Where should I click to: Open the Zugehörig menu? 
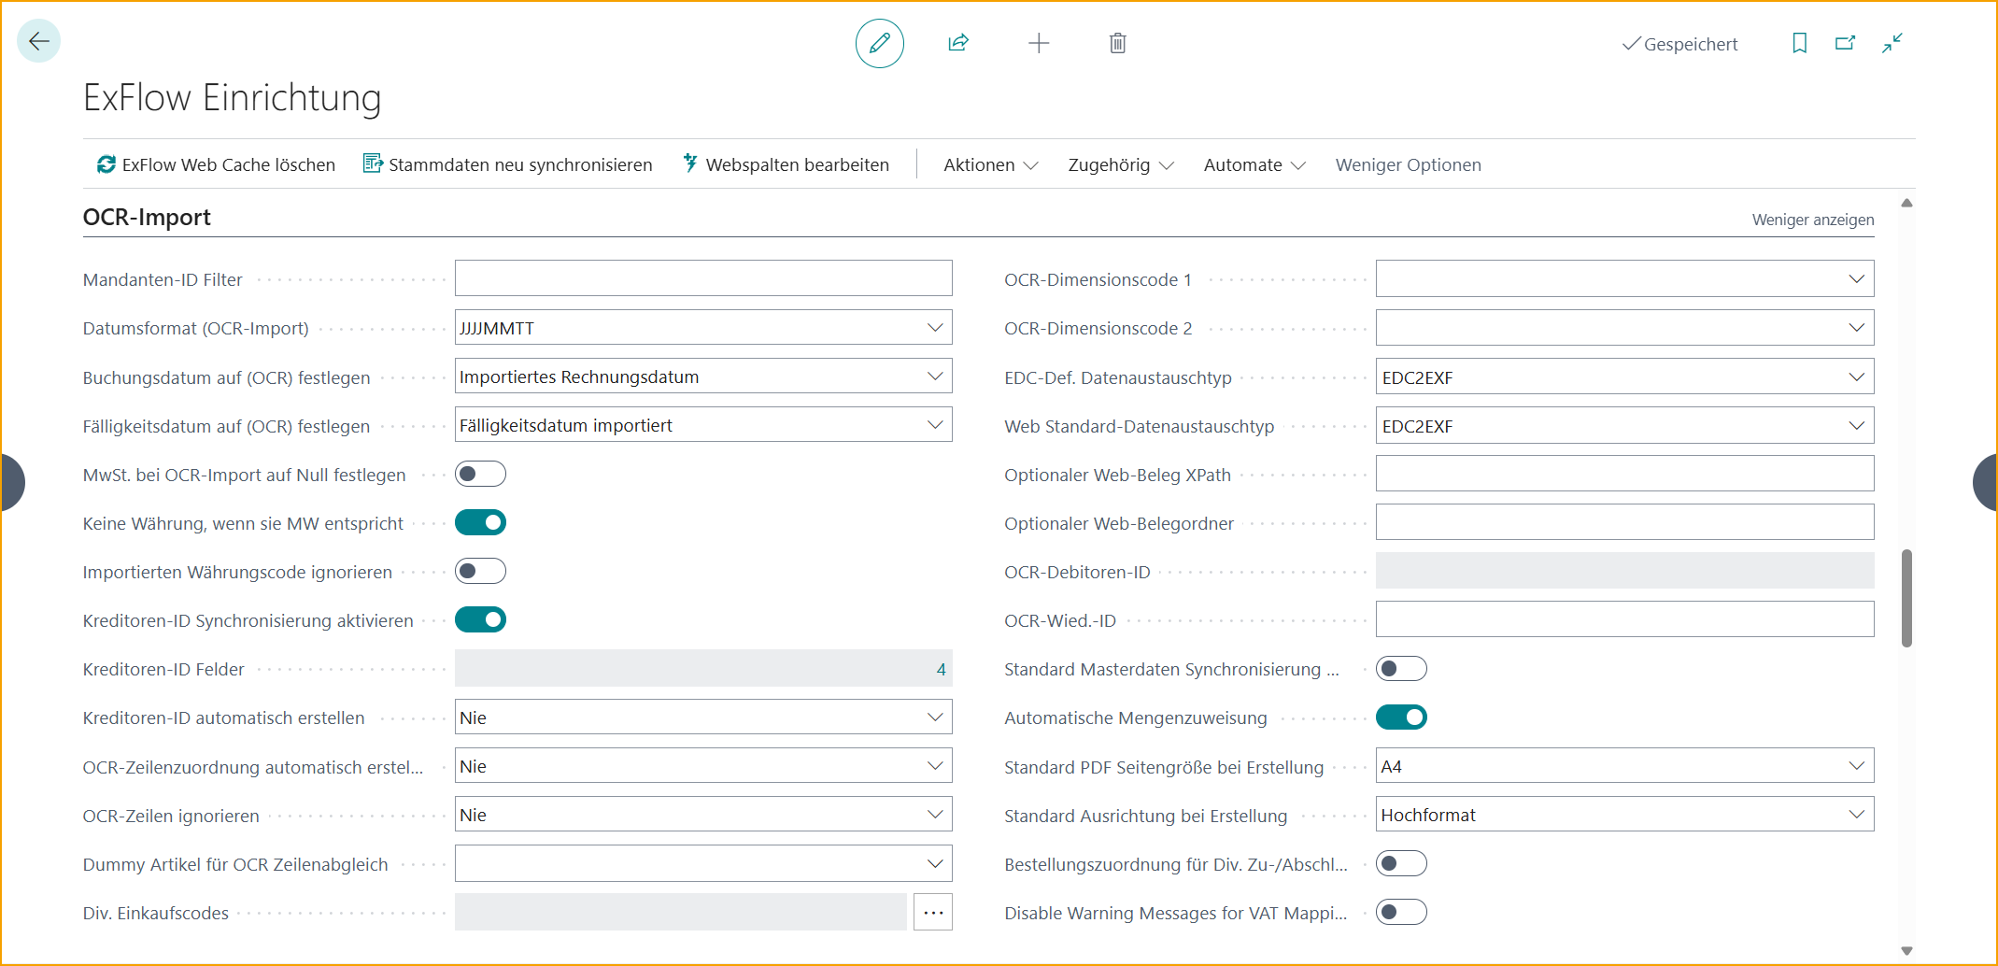tap(1120, 164)
